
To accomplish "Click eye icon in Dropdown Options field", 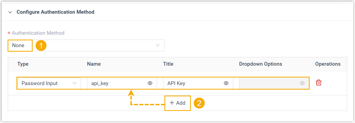I will coord(302,83).
